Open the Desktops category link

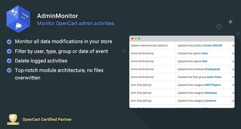pos(211,93)
